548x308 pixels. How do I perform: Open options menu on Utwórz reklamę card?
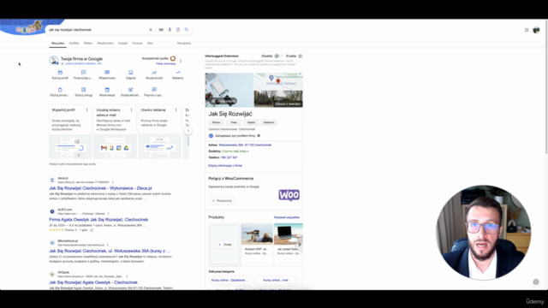point(176,110)
